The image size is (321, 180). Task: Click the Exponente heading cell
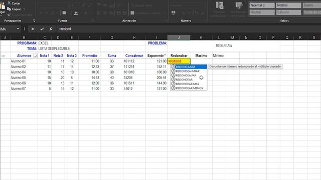pos(156,55)
